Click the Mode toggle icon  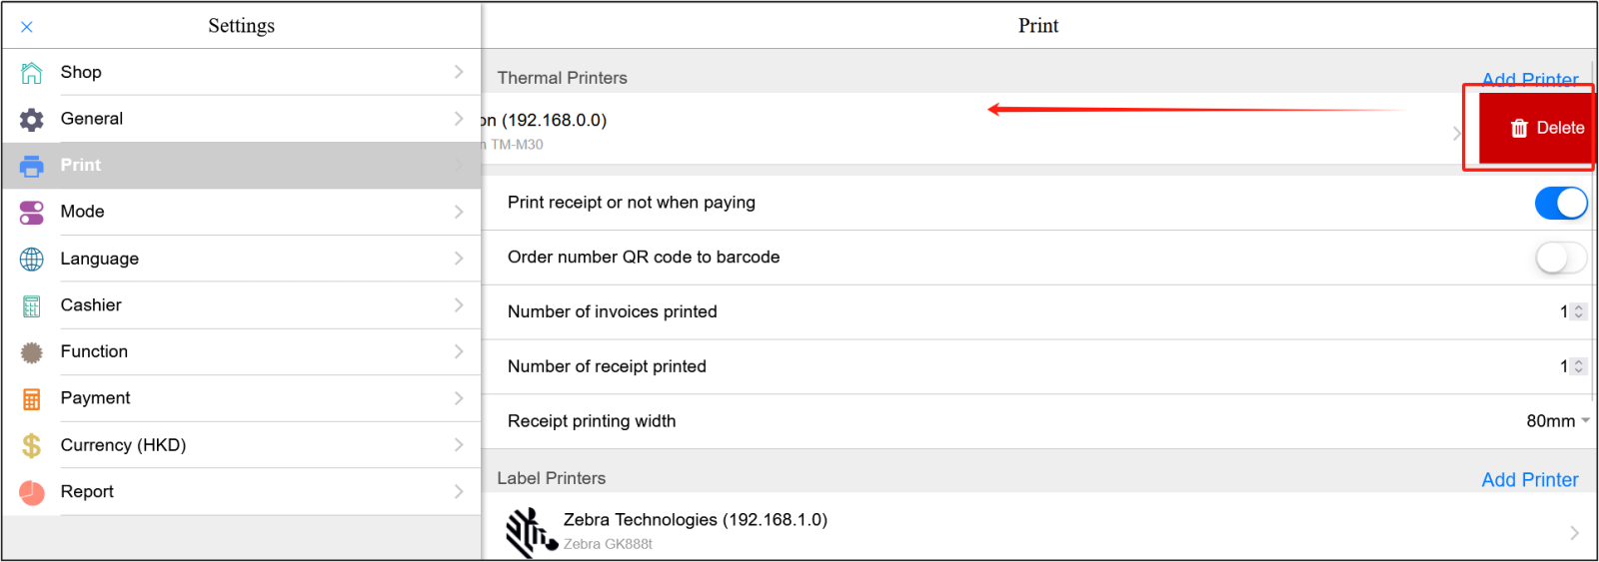[32, 213]
